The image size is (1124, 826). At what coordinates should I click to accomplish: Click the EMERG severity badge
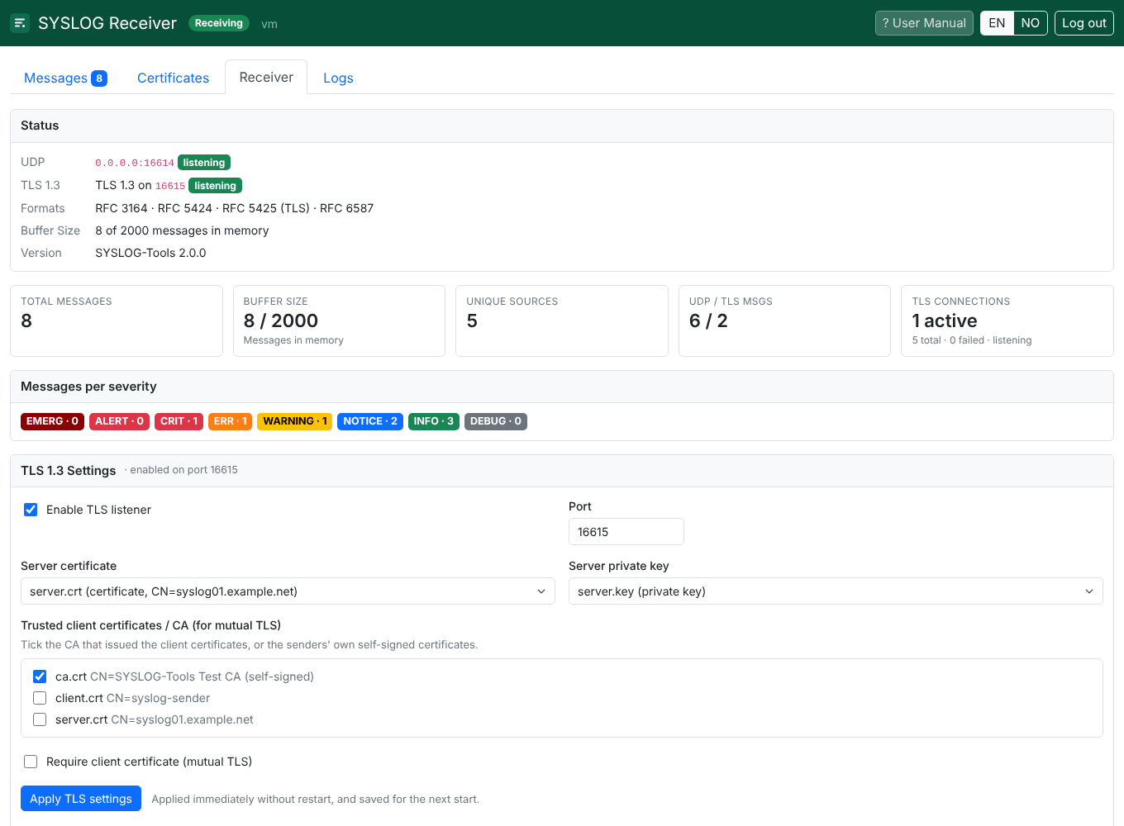pos(52,421)
